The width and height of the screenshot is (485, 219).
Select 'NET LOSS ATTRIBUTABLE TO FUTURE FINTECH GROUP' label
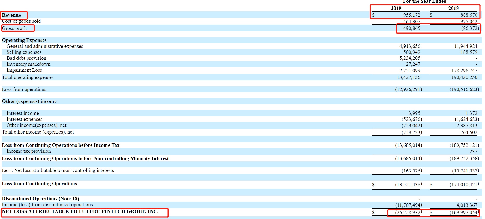[80, 211]
